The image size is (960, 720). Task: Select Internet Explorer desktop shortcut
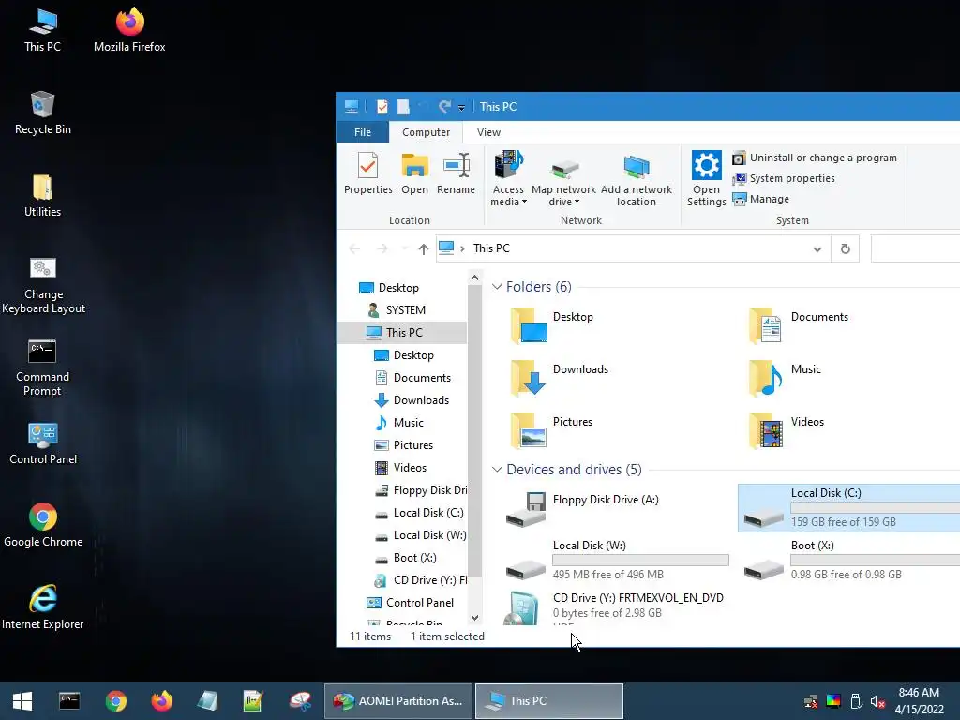coord(43,607)
